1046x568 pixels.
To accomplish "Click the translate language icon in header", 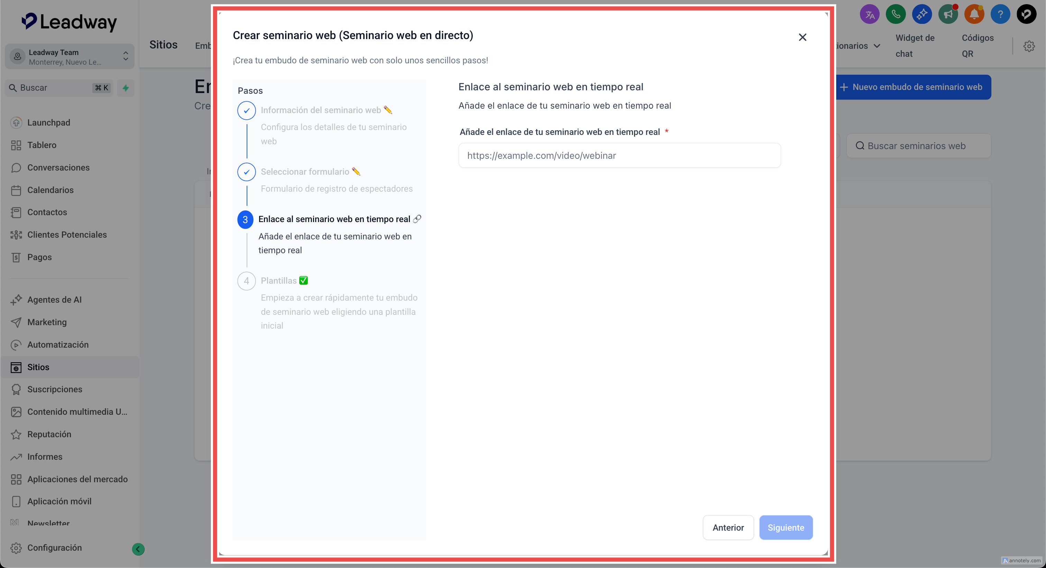I will tap(869, 15).
